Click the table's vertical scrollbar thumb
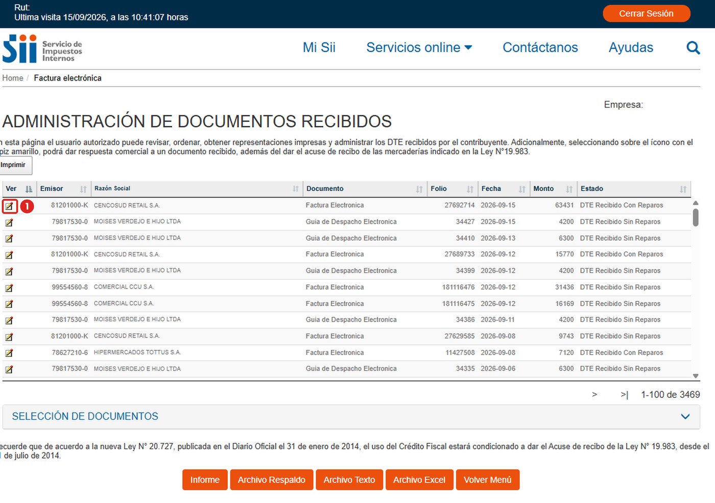 click(696, 217)
